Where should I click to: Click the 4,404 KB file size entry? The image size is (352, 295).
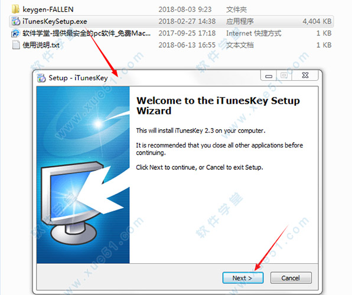coord(317,21)
